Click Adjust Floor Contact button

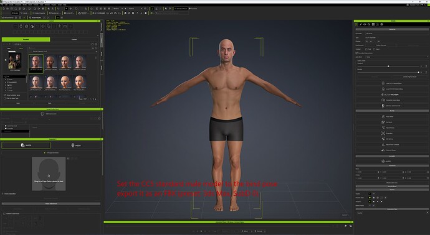coord(392,144)
